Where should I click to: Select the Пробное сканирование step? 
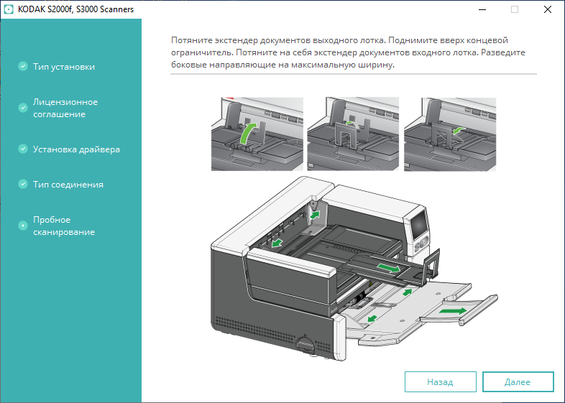[x=64, y=226]
